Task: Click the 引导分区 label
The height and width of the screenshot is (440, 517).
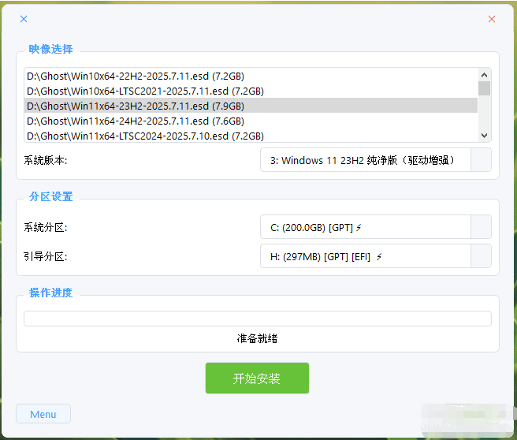Action: click(x=46, y=256)
